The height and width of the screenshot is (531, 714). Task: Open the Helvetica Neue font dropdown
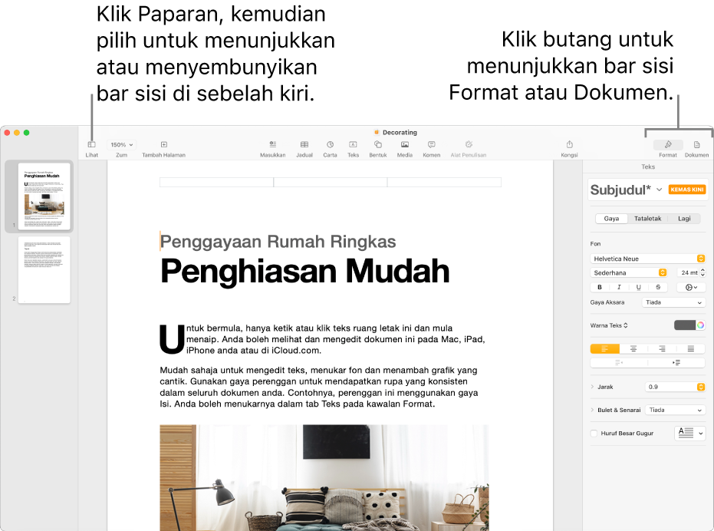[648, 259]
